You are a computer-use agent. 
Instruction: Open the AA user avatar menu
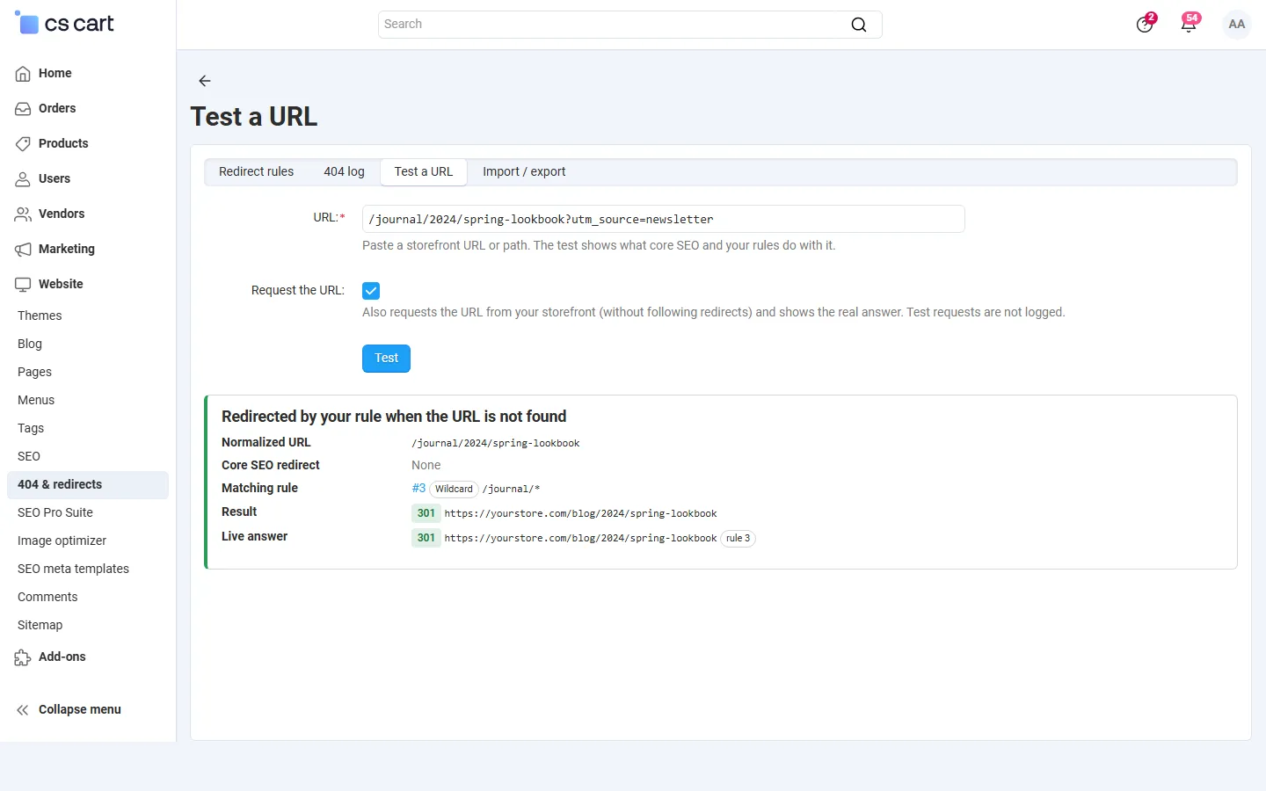[1237, 25]
